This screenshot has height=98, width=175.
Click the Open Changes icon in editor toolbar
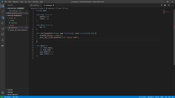pos(162,5)
